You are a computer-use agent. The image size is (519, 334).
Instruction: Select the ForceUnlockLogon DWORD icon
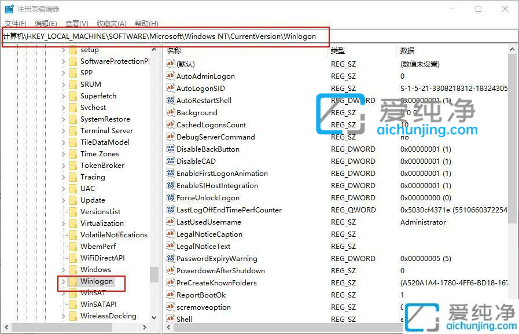171,197
